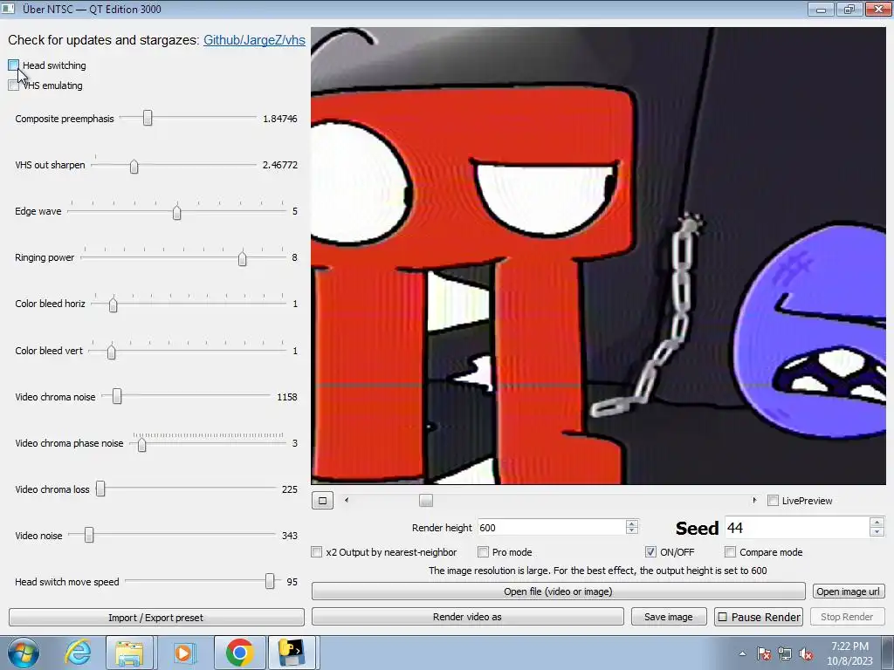The image size is (894, 670).
Task: Click the Edge wave slider handle
Action: pyautogui.click(x=176, y=211)
